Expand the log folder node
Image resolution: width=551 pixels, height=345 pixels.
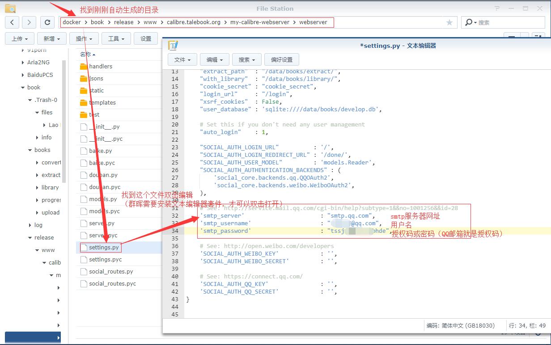point(30,225)
